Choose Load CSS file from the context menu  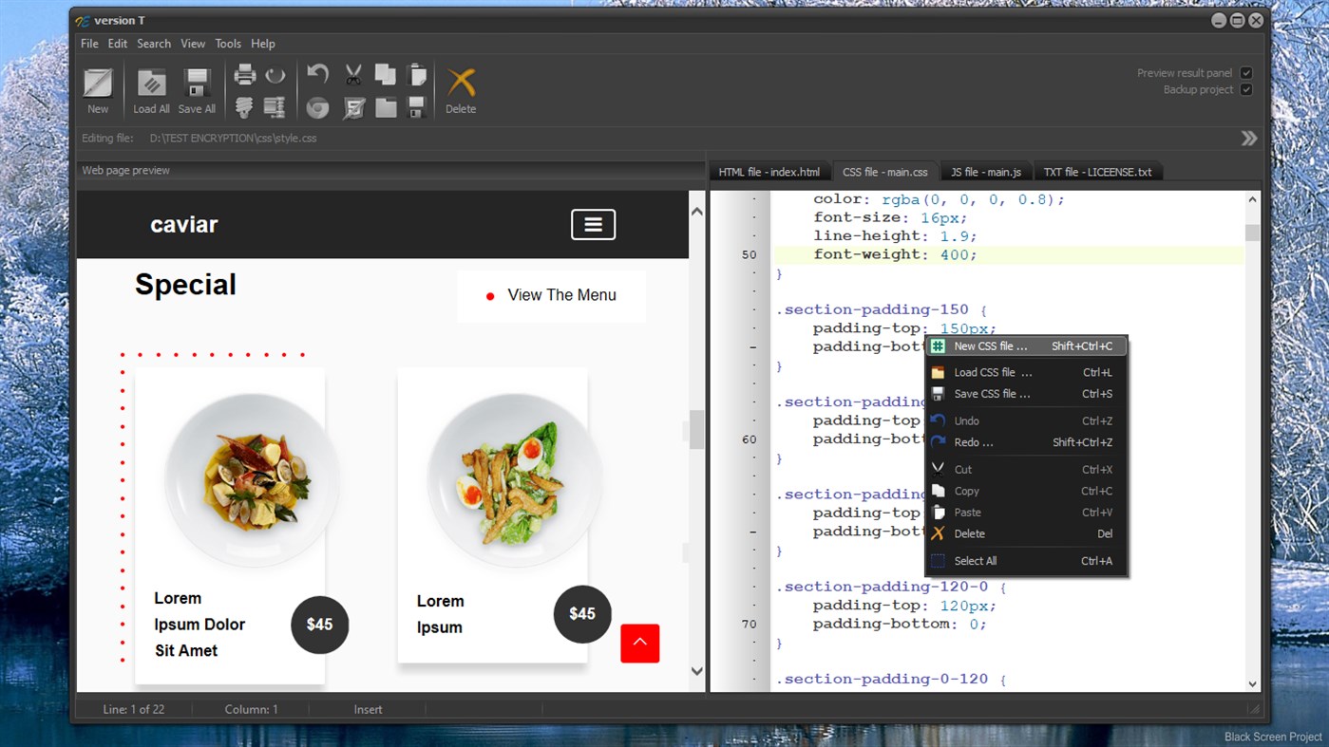click(x=1026, y=373)
